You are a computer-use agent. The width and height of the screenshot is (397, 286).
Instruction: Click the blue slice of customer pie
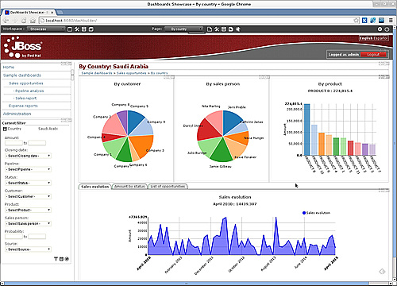135,121
